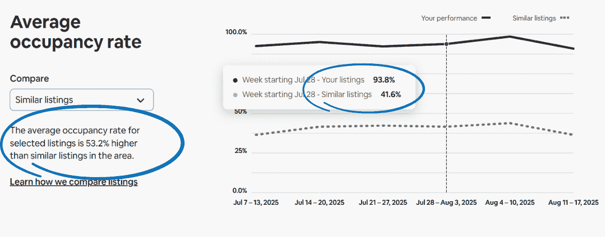
Task: Open "Learn how we compare listings" link
Action: coord(74,182)
